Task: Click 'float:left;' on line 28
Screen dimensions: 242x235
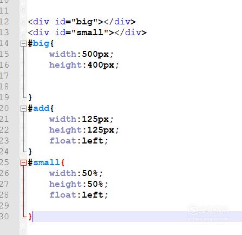Action: click(x=79, y=195)
